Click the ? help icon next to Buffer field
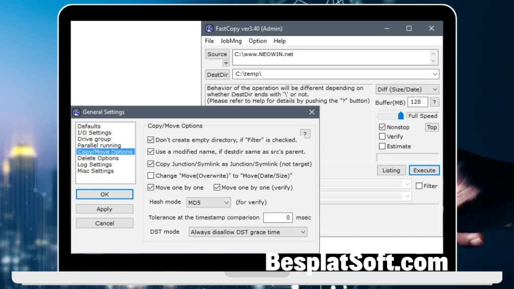 point(434,102)
